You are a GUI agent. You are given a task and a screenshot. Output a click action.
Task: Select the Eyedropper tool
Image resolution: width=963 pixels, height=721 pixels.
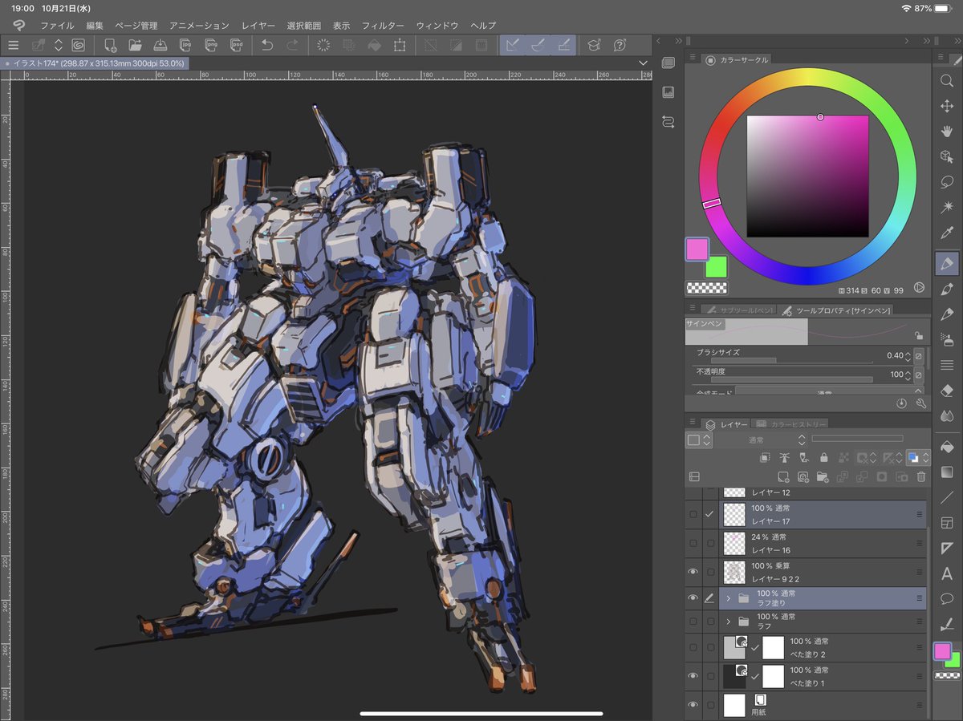947,234
